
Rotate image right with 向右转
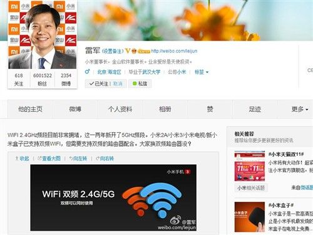[105, 159]
